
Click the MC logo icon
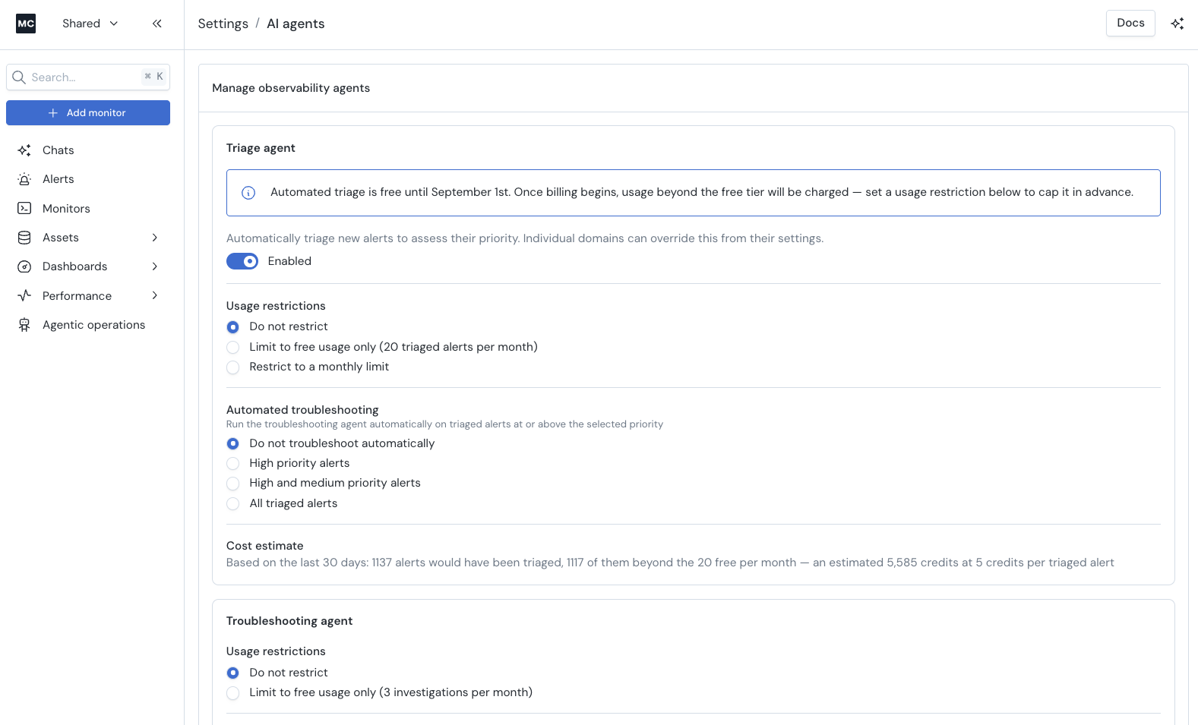[26, 24]
